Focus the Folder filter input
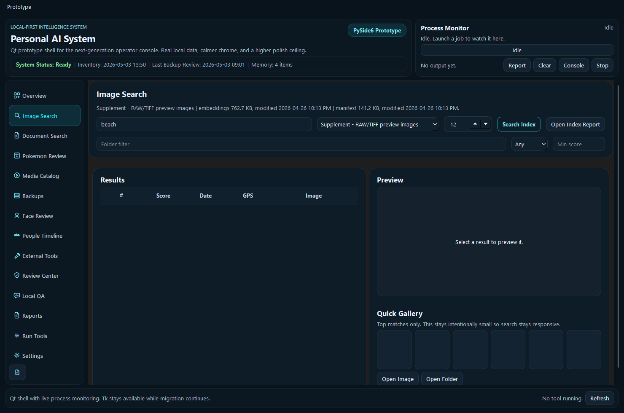 click(x=301, y=144)
